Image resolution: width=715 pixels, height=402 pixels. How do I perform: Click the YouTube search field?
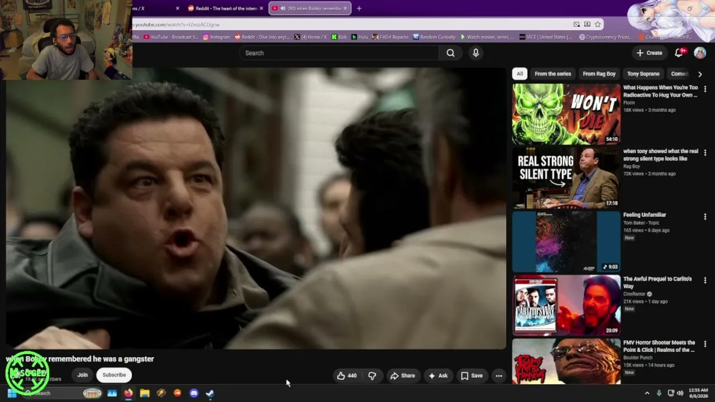click(x=339, y=53)
